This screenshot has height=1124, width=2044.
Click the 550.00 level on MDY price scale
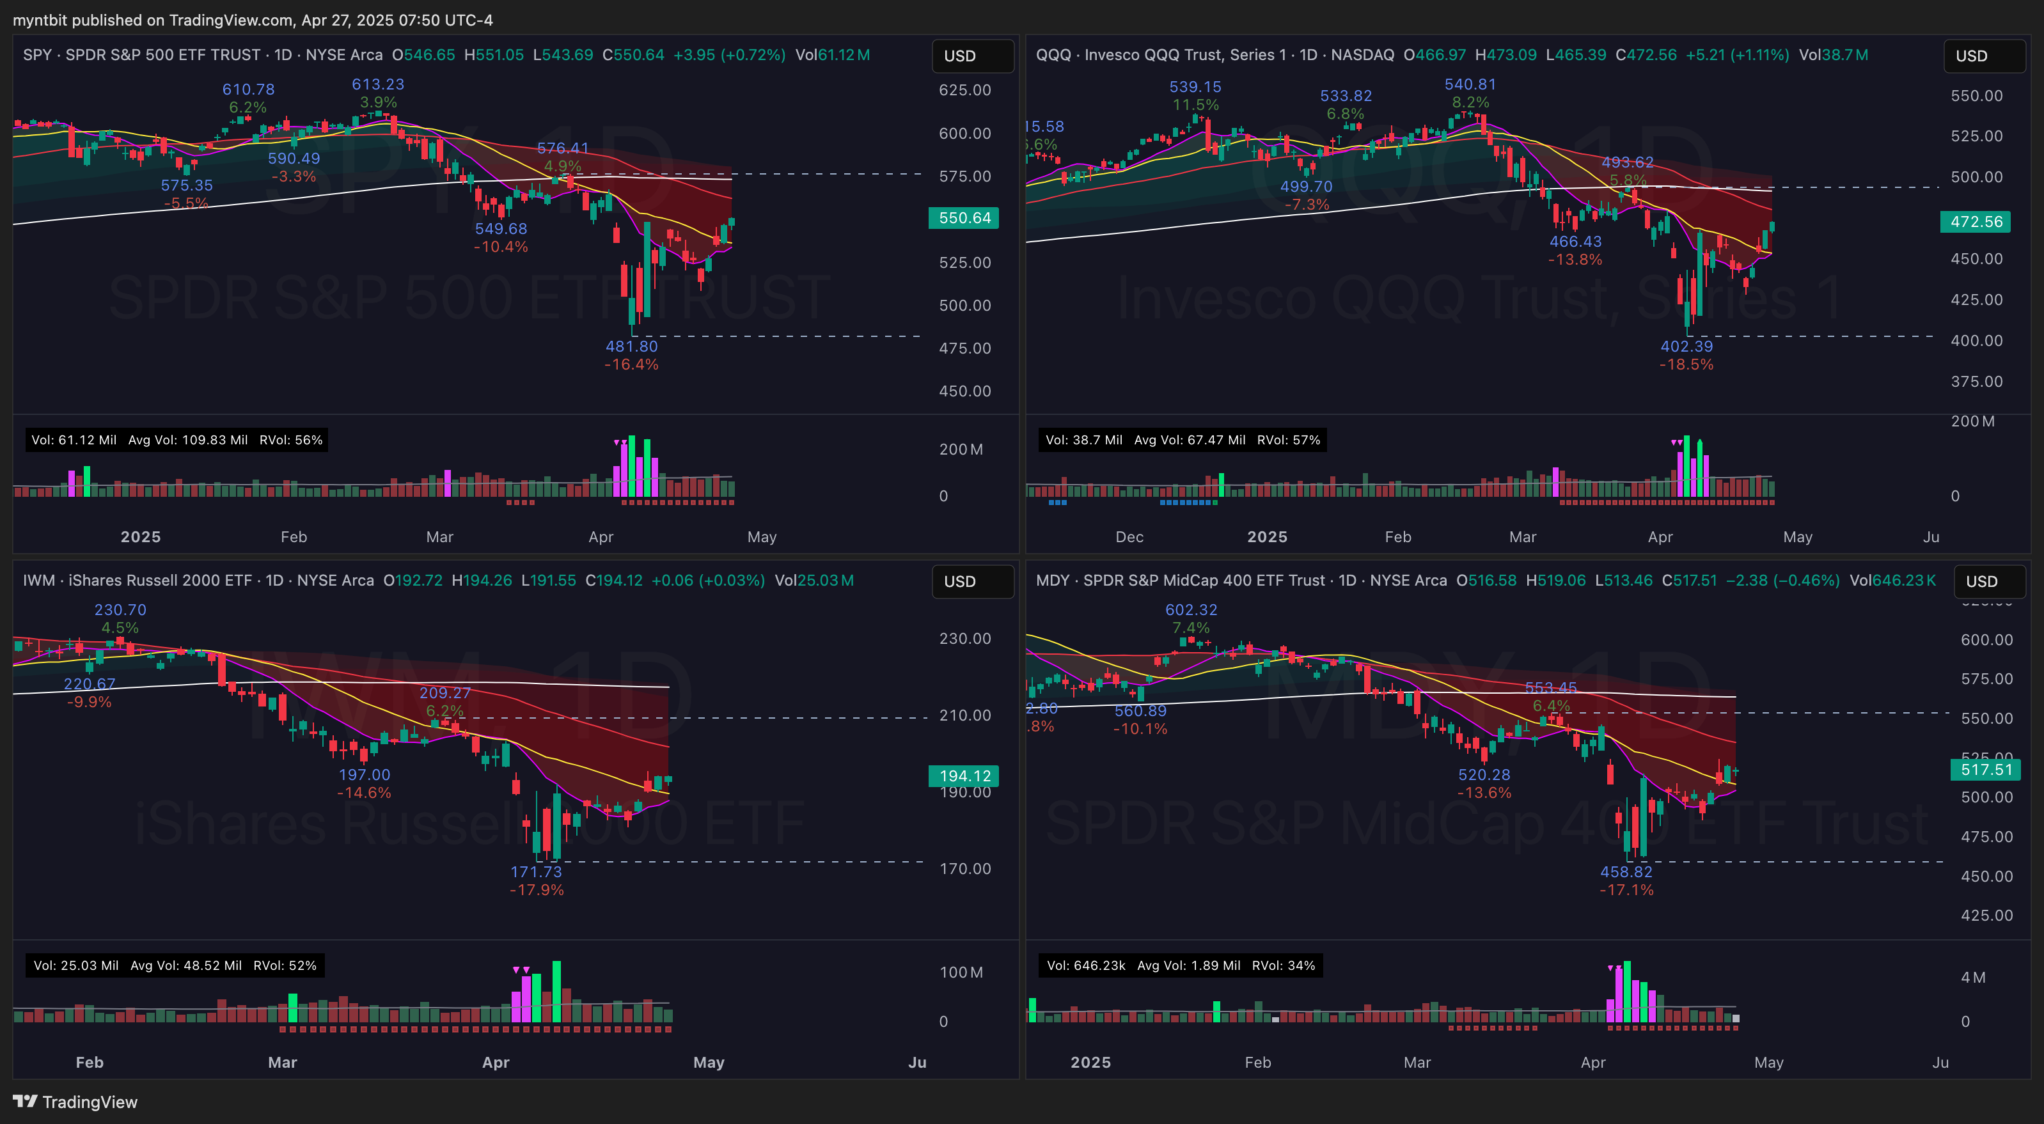coord(1986,719)
